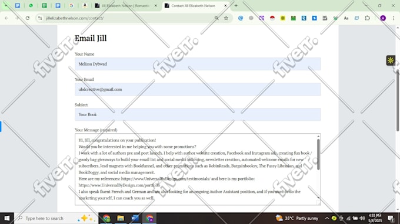400x224 pixels.
Task: Open the gray grid extension icon
Action: (x=325, y=18)
